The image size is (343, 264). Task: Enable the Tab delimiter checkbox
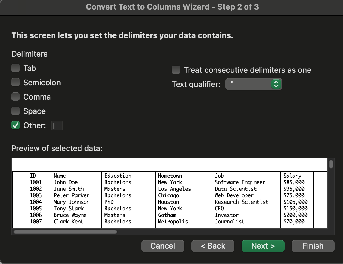[16, 68]
